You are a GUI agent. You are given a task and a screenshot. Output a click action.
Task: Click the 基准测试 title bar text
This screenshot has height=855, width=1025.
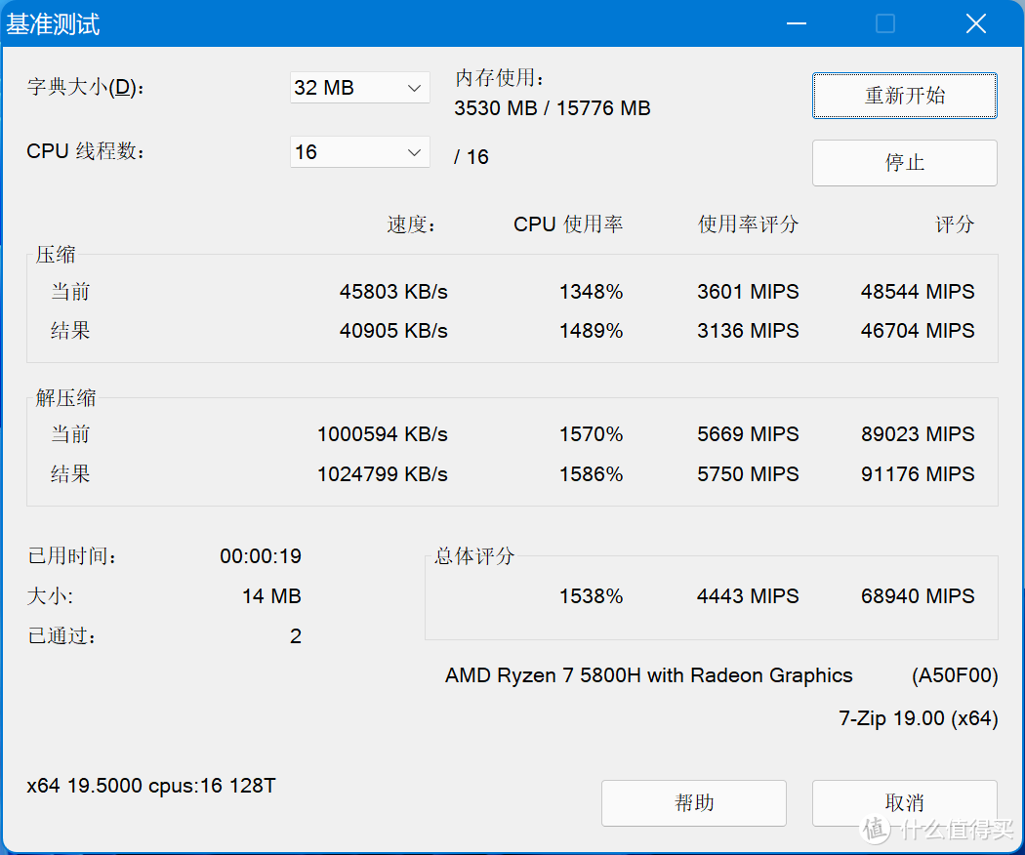(x=54, y=24)
